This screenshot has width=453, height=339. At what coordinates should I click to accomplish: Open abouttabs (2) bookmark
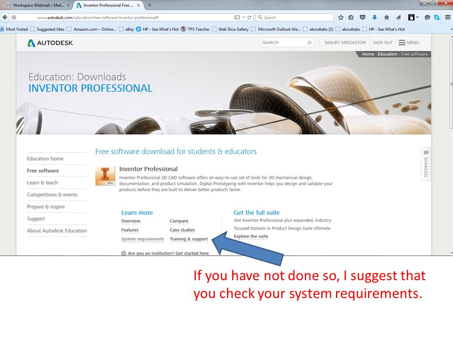click(x=318, y=29)
